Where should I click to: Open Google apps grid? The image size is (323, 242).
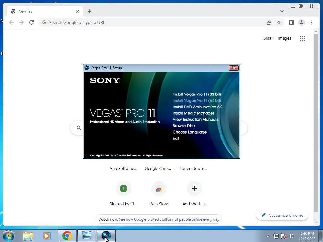302,38
